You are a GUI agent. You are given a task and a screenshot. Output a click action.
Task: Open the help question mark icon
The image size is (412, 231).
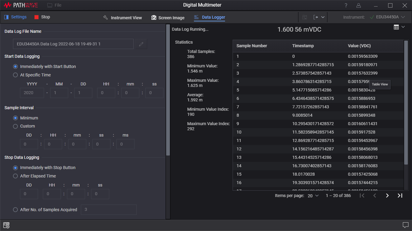346,5
